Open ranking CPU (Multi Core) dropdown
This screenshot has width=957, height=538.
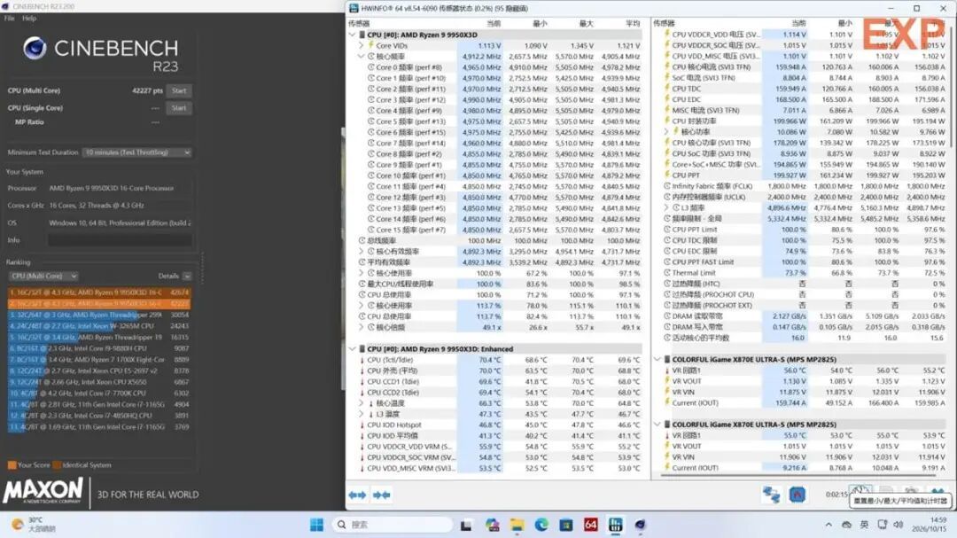[43, 276]
